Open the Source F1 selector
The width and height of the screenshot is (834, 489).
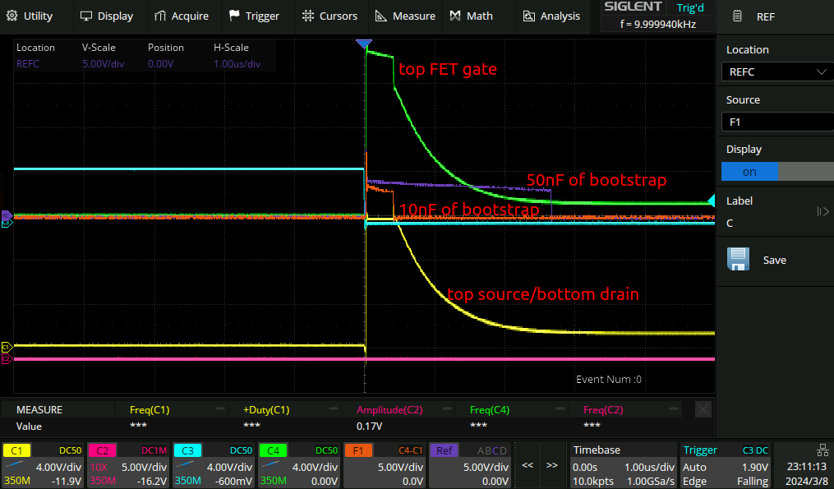pos(776,122)
